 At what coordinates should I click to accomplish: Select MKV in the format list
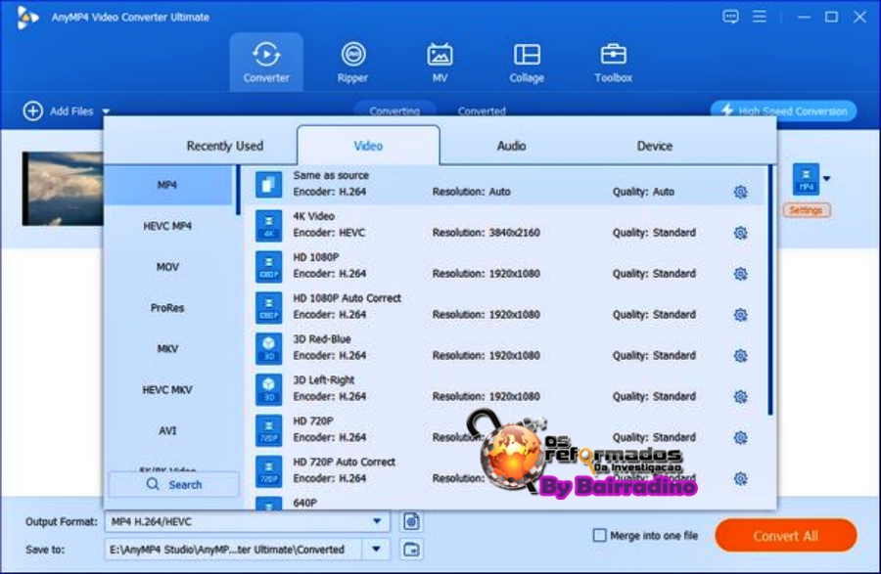point(167,349)
